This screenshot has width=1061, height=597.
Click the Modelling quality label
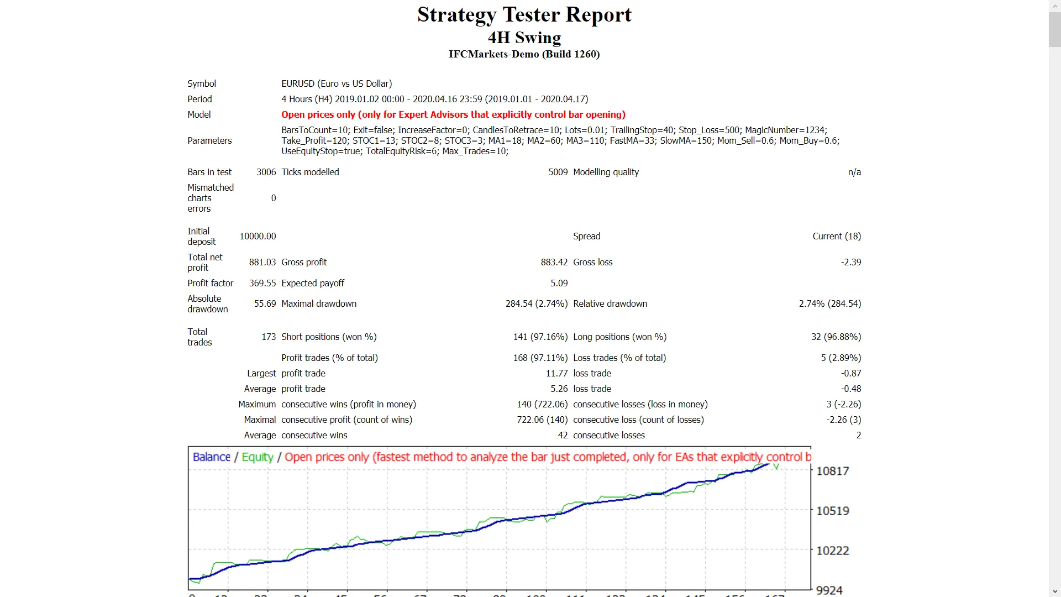point(606,172)
